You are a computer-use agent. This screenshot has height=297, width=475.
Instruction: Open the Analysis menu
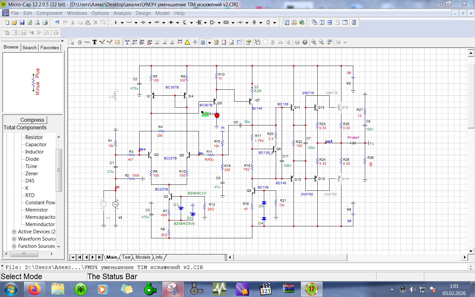pyautogui.click(x=122, y=13)
